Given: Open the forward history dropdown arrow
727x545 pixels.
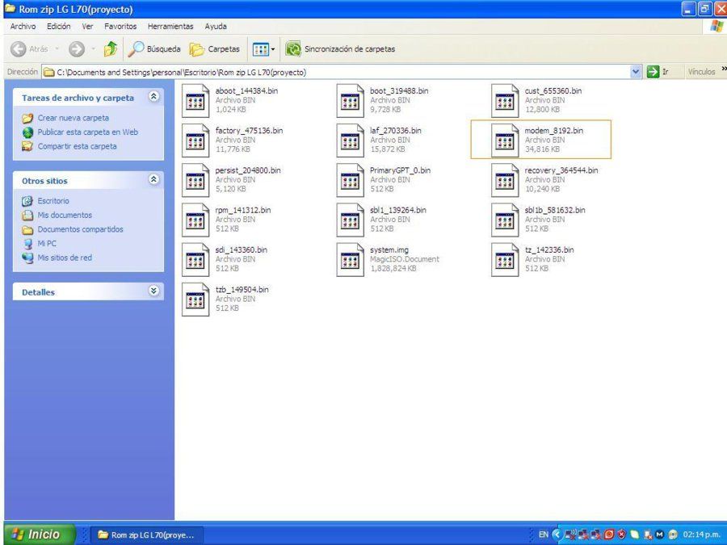Looking at the screenshot, I should (x=93, y=48).
